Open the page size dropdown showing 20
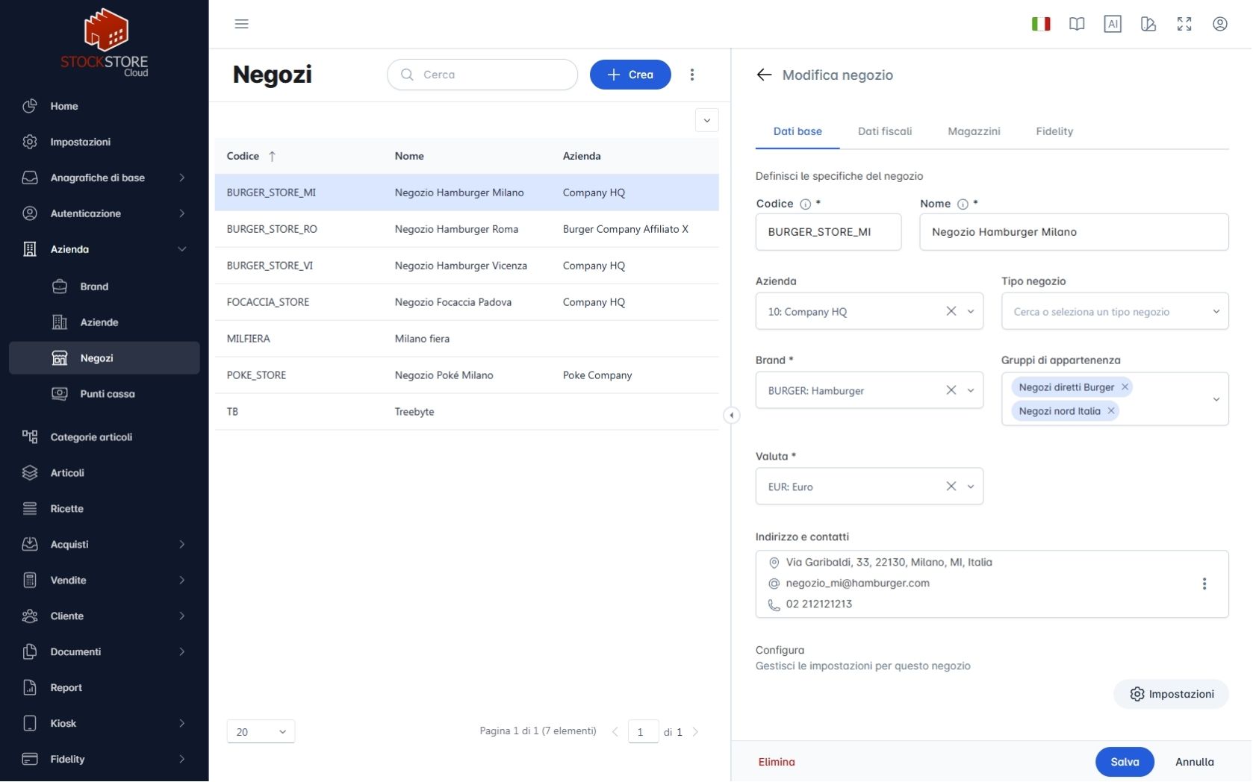 261,732
